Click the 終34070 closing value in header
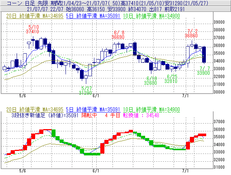This screenshot has width=231, height=175. pos(137,9)
